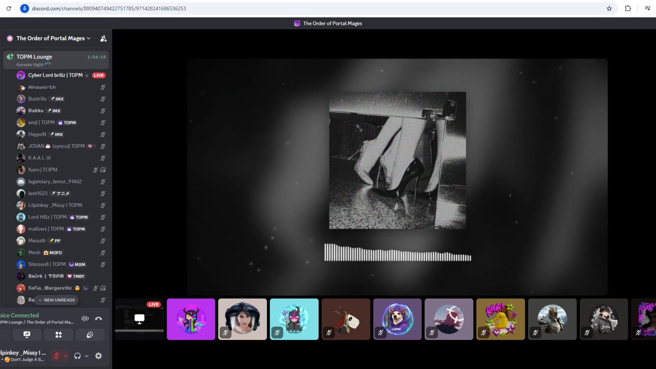Click the microphone permission icon in address bar
The width and height of the screenshot is (656, 369).
24,9
